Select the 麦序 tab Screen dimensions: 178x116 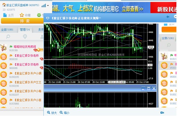click(41, 30)
